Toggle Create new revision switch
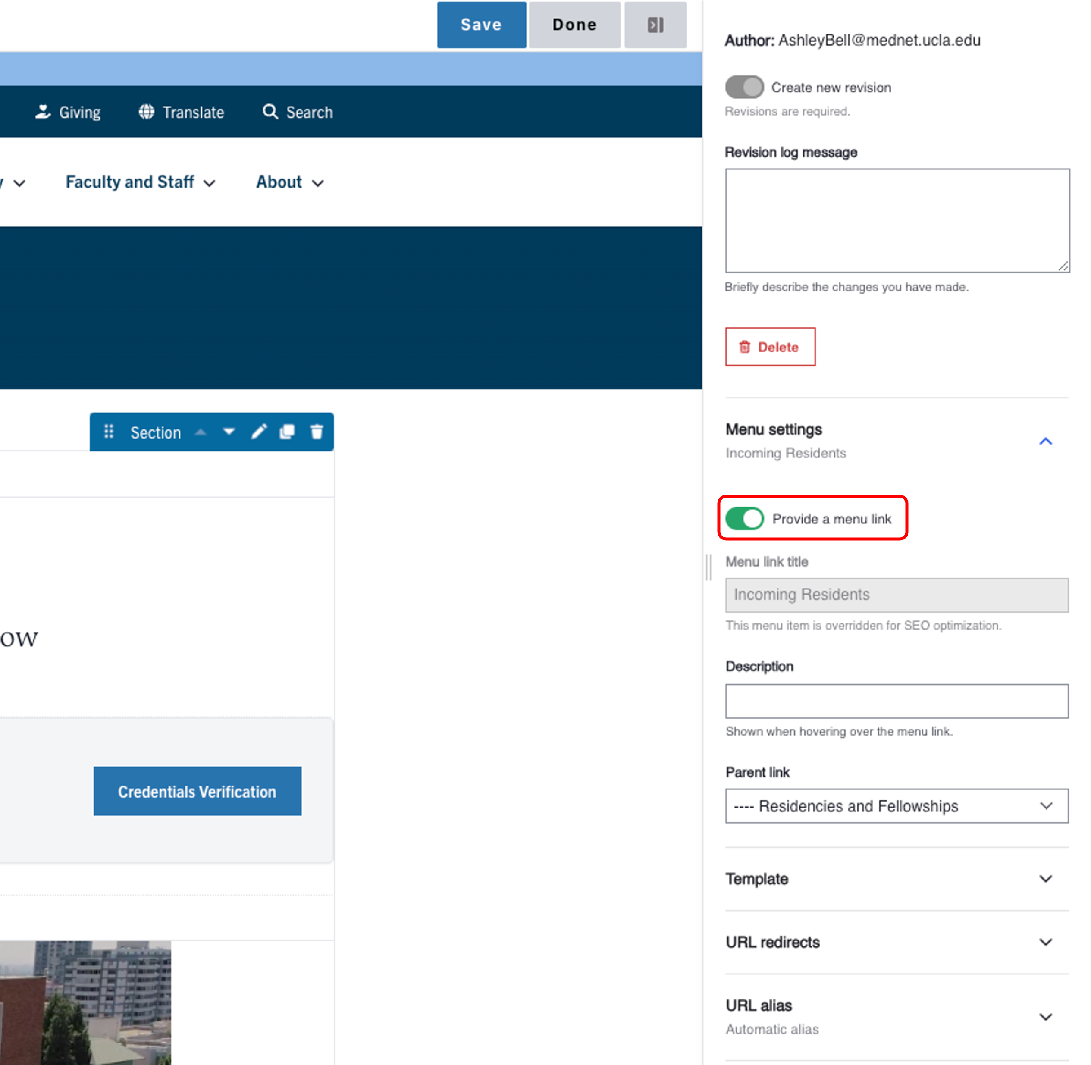Viewport: 1091px width, 1065px height. 744,87
